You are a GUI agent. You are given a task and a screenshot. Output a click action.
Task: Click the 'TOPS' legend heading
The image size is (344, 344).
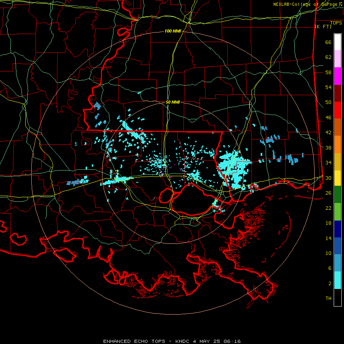click(336, 23)
